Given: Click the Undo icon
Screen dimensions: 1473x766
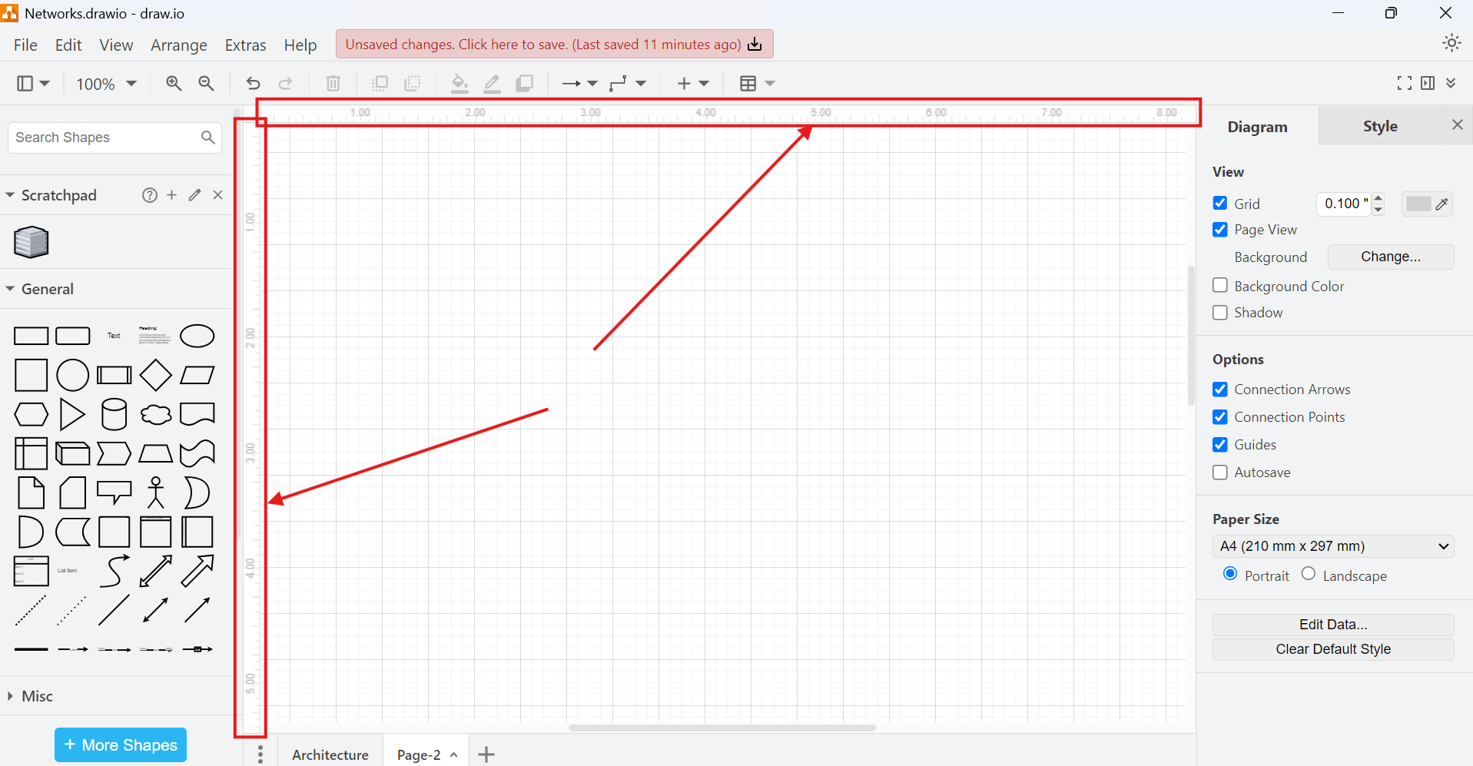Looking at the screenshot, I should pos(253,83).
